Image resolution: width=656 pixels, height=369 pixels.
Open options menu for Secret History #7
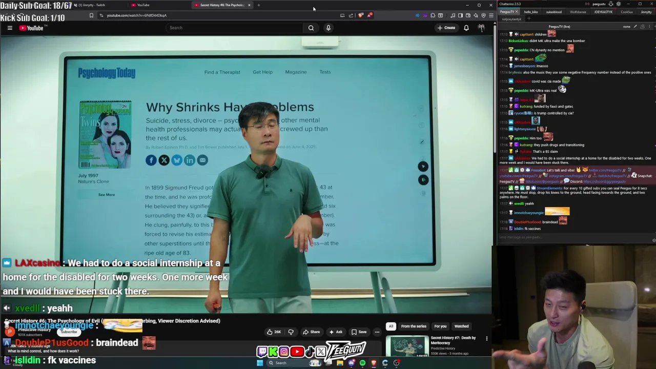click(487, 339)
